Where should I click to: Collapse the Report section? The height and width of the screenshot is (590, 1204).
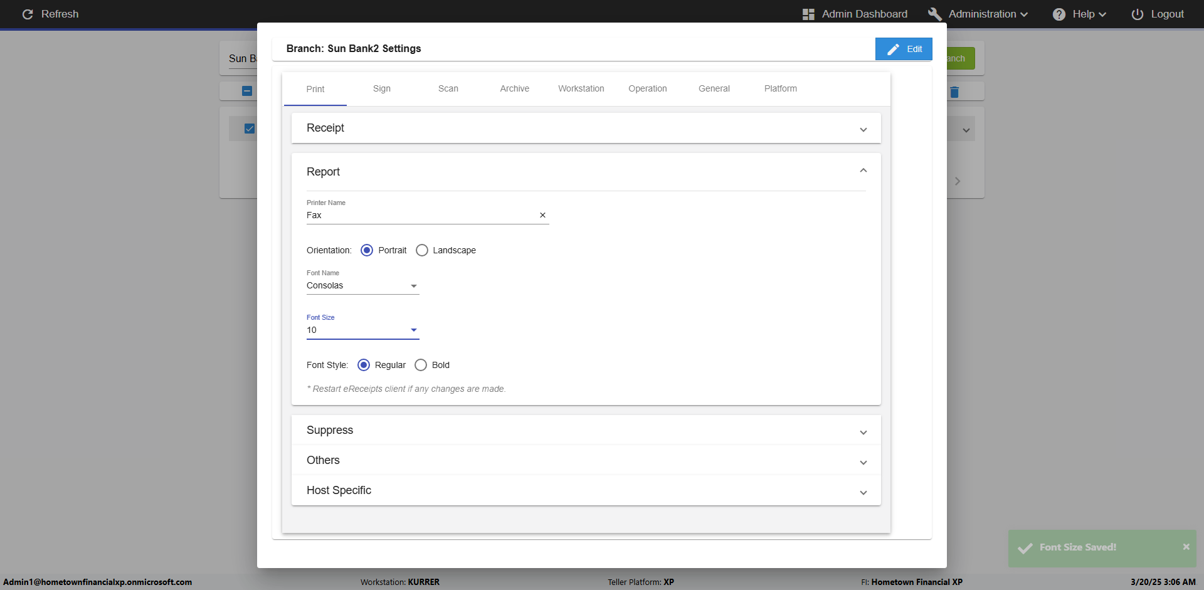pos(863,171)
